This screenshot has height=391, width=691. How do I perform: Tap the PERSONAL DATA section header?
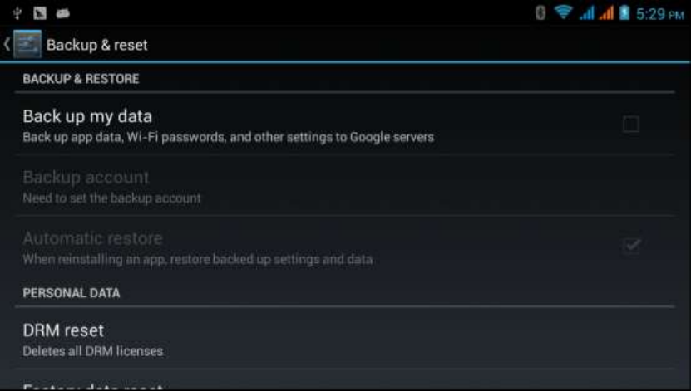click(72, 293)
